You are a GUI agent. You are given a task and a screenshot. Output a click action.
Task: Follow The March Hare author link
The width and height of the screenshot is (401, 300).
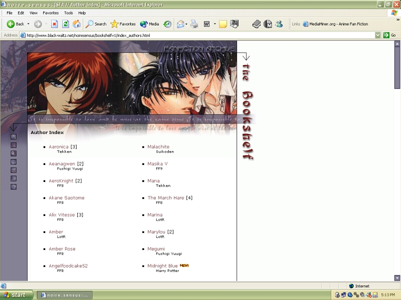tap(165, 198)
